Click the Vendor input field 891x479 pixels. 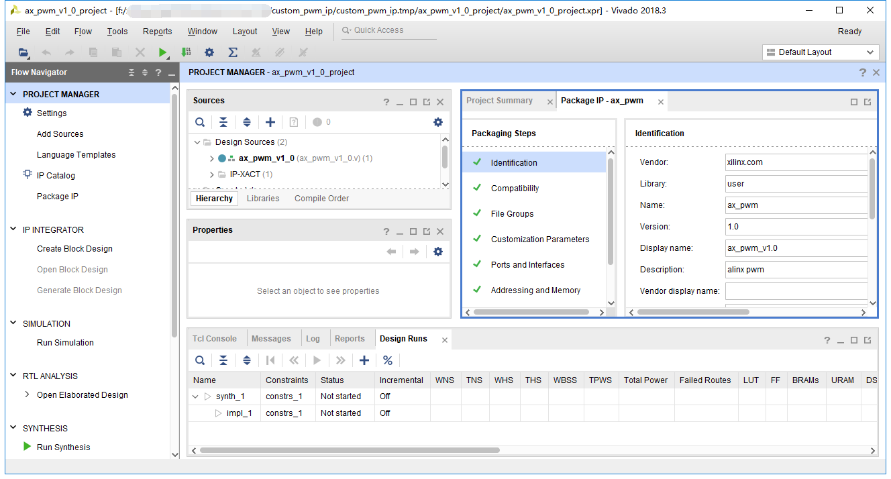[x=797, y=162]
